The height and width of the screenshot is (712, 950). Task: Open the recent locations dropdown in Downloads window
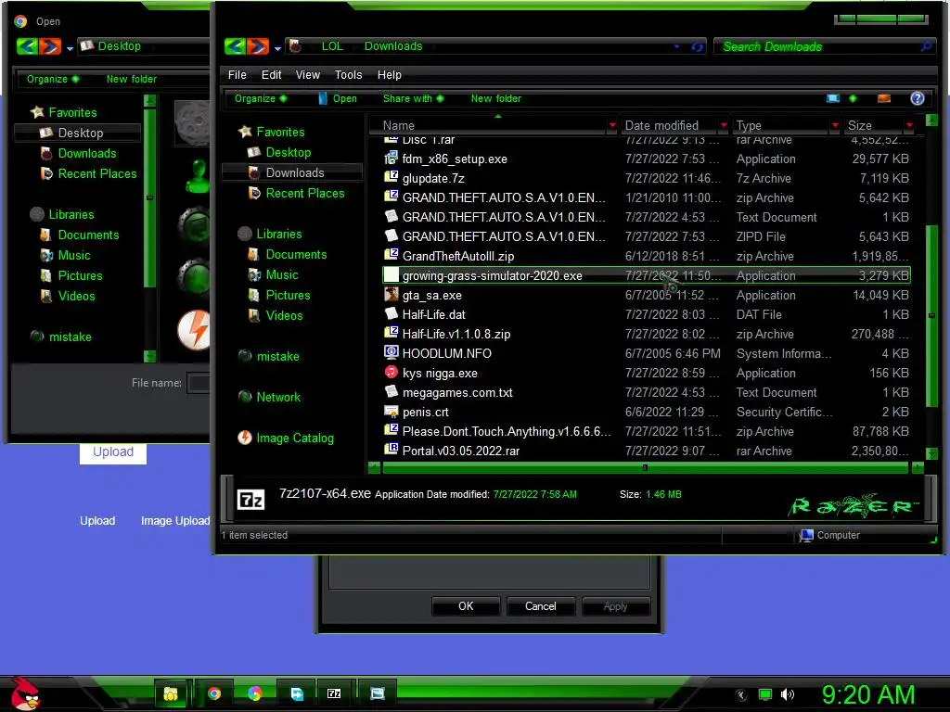[x=277, y=48]
